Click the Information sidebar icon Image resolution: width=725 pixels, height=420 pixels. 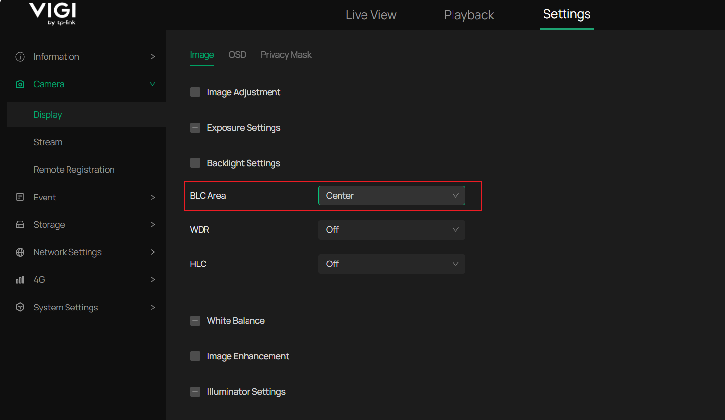coord(20,57)
